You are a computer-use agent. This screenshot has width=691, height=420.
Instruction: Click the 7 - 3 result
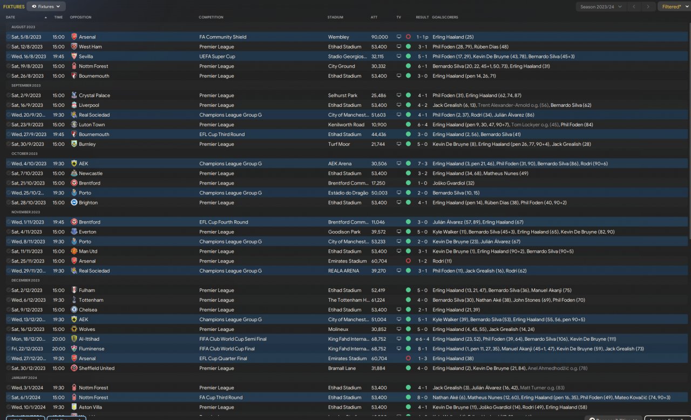tap(422, 164)
